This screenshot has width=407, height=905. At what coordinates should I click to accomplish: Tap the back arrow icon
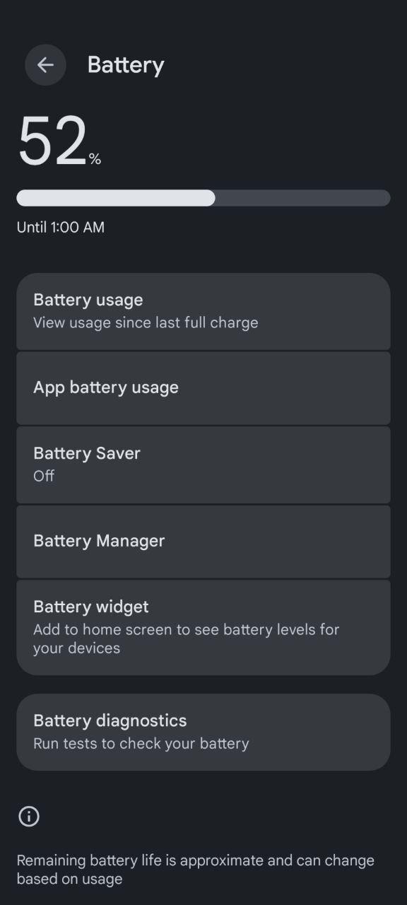pos(45,65)
